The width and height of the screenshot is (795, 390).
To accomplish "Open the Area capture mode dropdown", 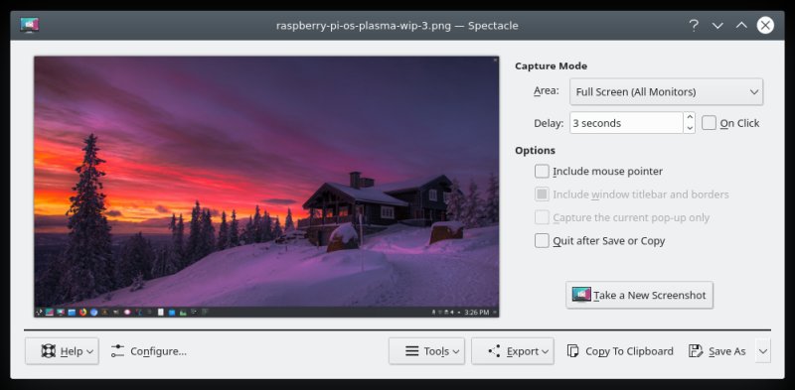I will (x=666, y=92).
